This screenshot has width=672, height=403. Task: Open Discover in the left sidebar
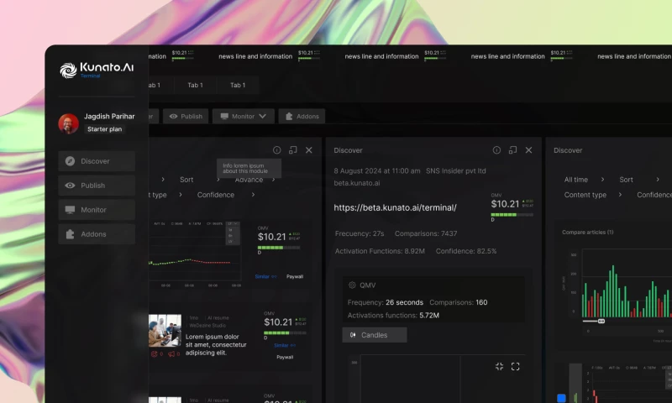coord(97,161)
